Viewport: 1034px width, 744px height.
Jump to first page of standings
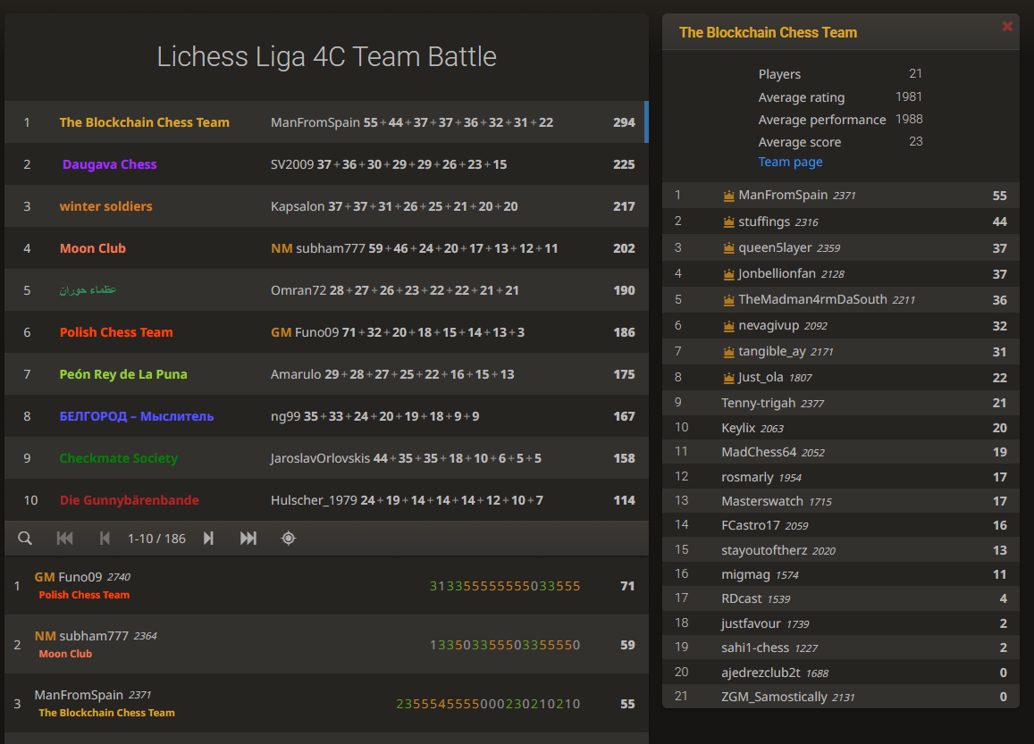coord(64,539)
